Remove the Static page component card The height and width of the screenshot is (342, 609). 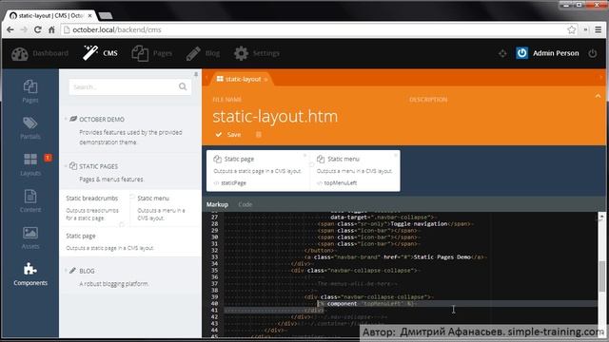pos(304,155)
